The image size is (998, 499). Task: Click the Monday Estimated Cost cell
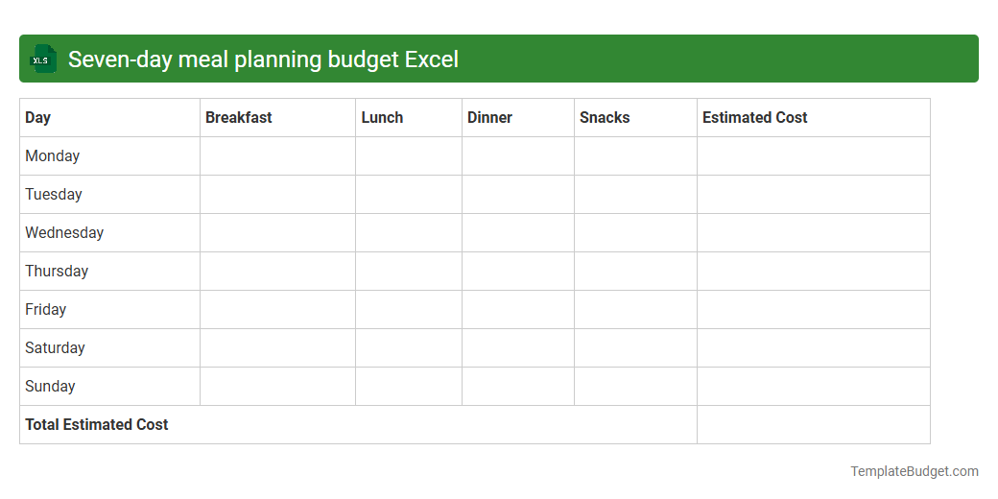(814, 155)
